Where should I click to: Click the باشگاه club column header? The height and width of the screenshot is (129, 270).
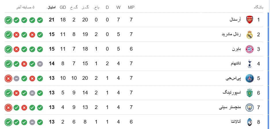259,7
